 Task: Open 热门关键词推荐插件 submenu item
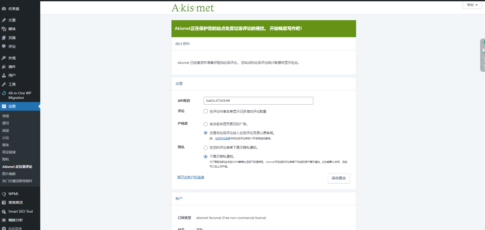(x=17, y=181)
